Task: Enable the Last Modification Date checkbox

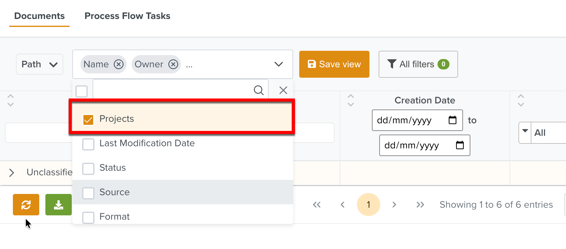Action: 88,144
